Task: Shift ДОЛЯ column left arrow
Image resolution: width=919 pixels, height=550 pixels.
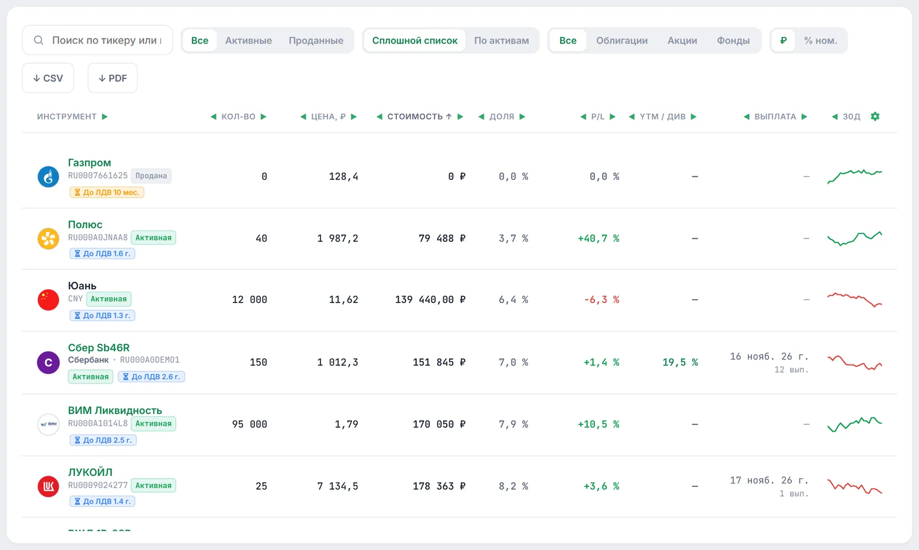Action: (x=481, y=117)
